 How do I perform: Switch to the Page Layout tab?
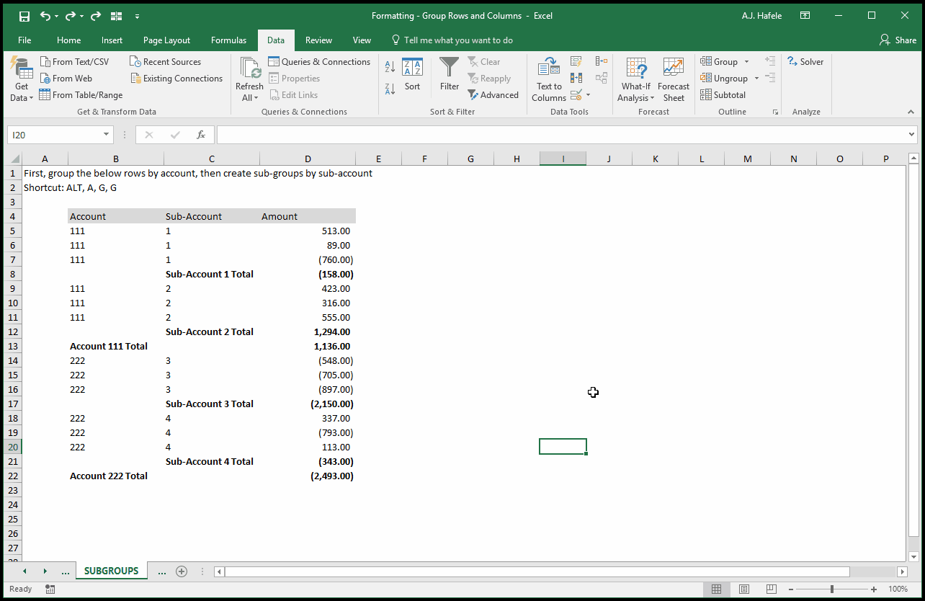coord(166,40)
